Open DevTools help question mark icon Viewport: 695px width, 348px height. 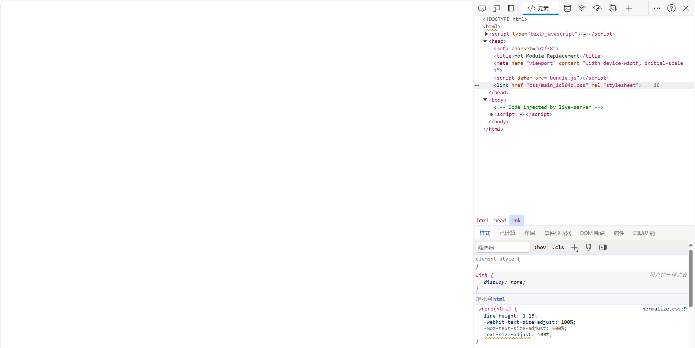[671, 8]
